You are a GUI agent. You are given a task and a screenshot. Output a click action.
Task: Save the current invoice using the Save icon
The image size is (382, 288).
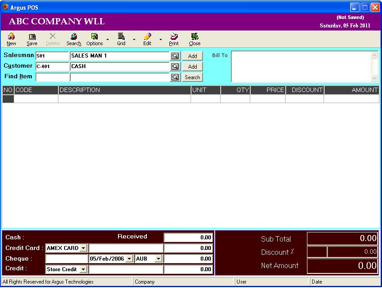(31, 39)
